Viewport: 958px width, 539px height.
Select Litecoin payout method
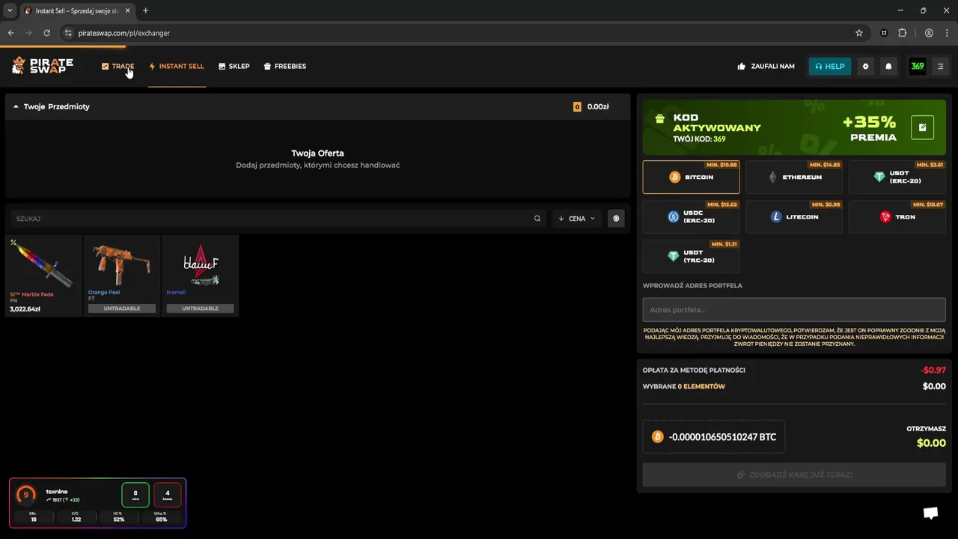[x=794, y=217]
